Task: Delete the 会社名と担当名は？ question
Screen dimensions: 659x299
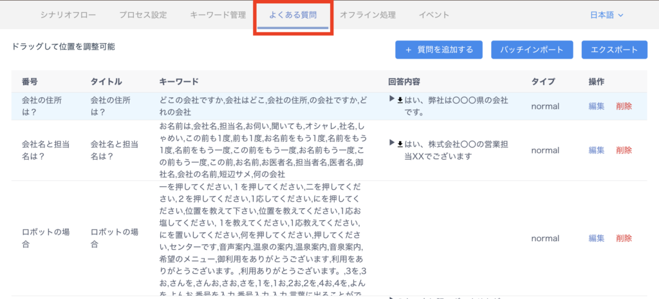Action: tap(624, 150)
